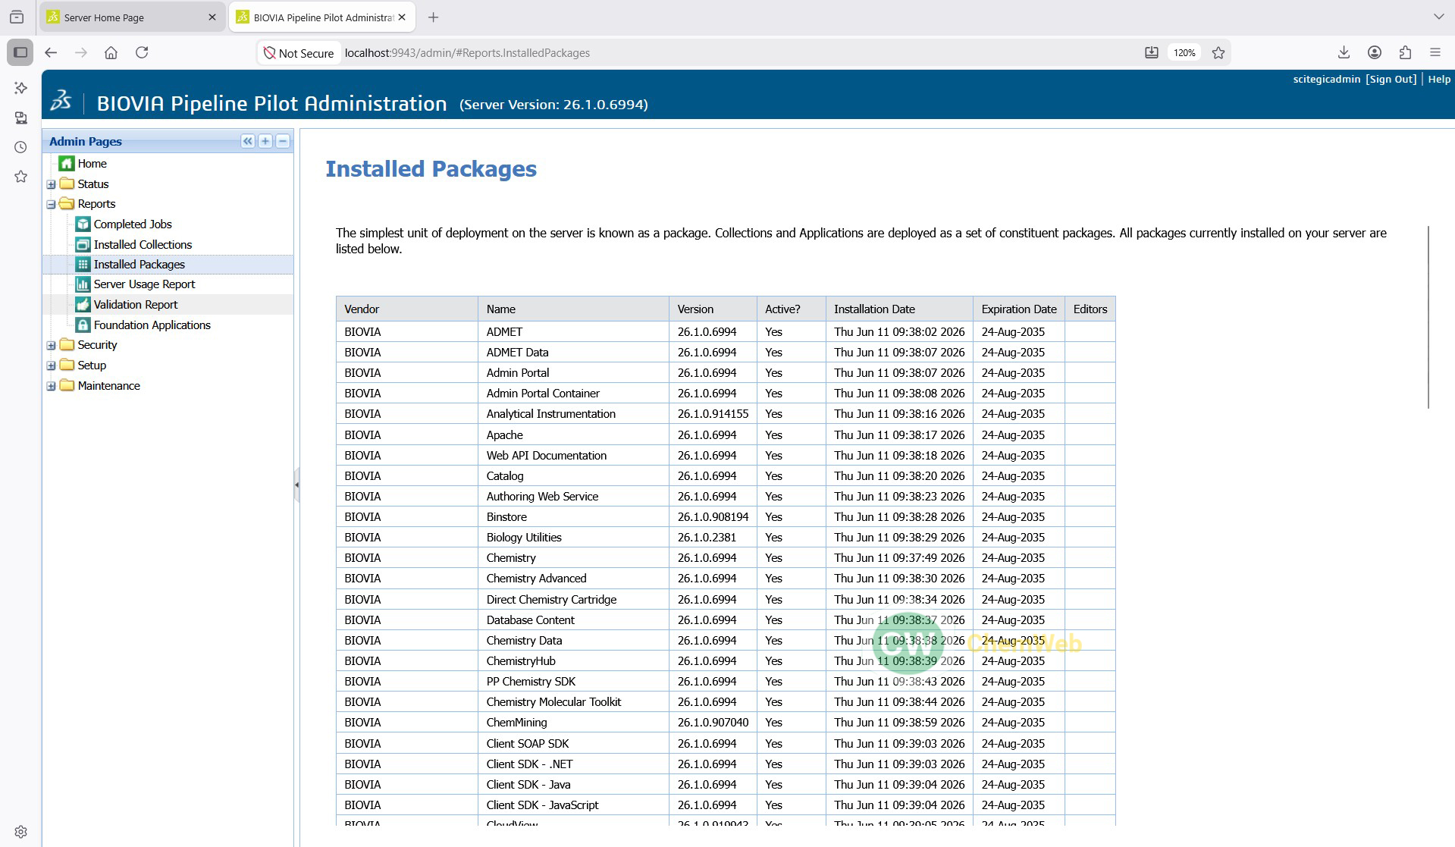Click the Sign Out link
1455x847 pixels.
1391,79
